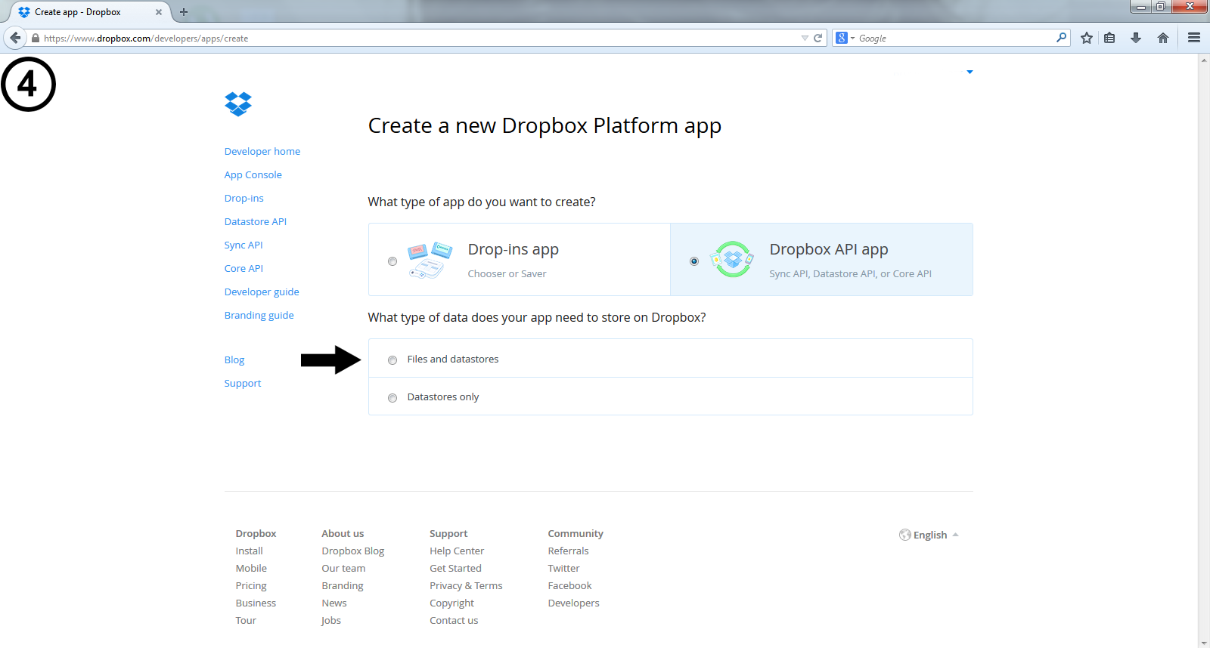Visit the Blog sidebar link

[234, 359]
